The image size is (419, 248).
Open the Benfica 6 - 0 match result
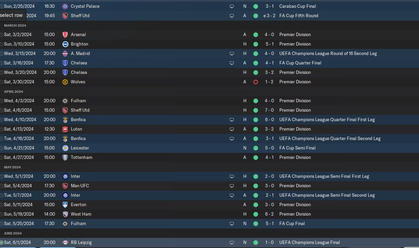point(270,120)
